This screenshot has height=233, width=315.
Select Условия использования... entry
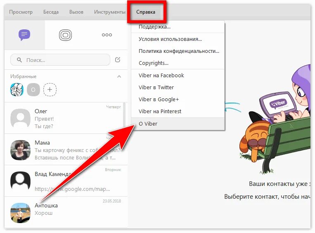[x=178, y=39]
